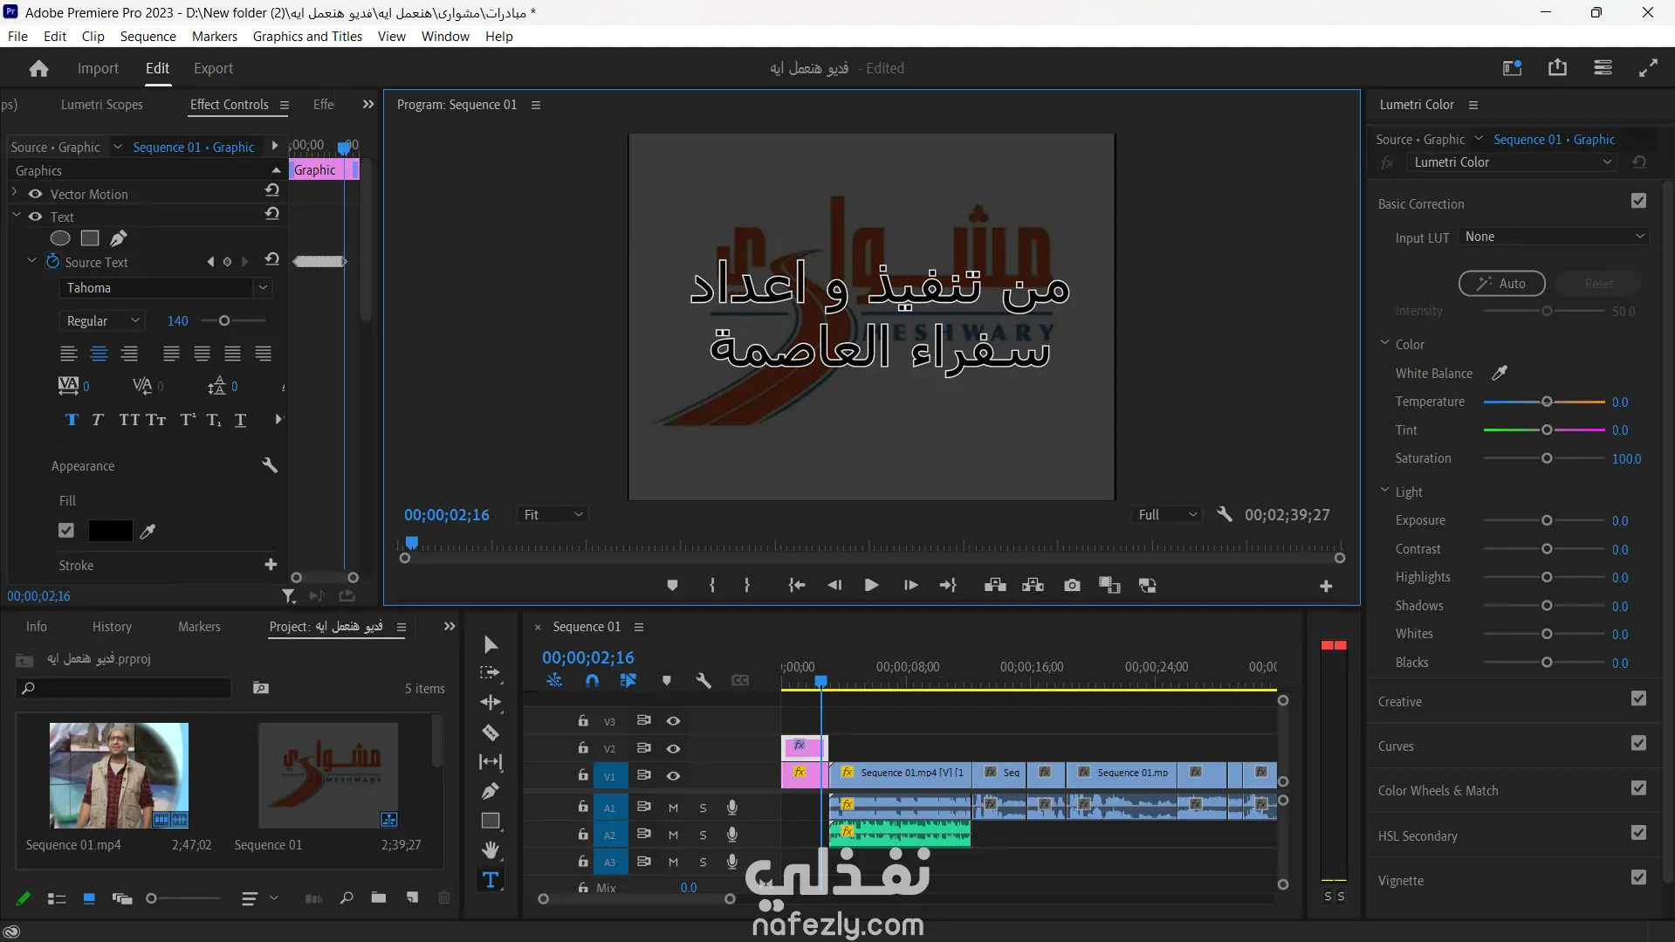1675x942 pixels.
Task: Add a marker in Program monitor
Action: pos(672,586)
